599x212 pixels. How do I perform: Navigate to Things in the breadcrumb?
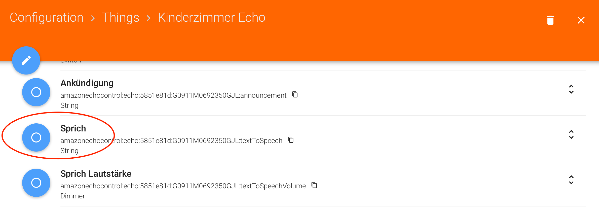[x=121, y=18]
